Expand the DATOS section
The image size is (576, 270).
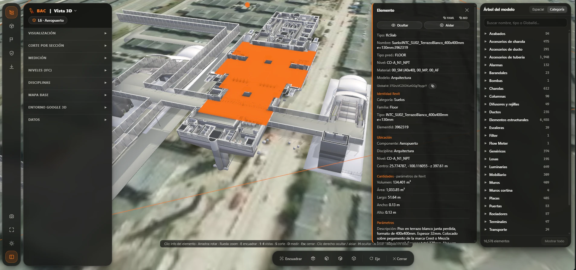coord(68,120)
